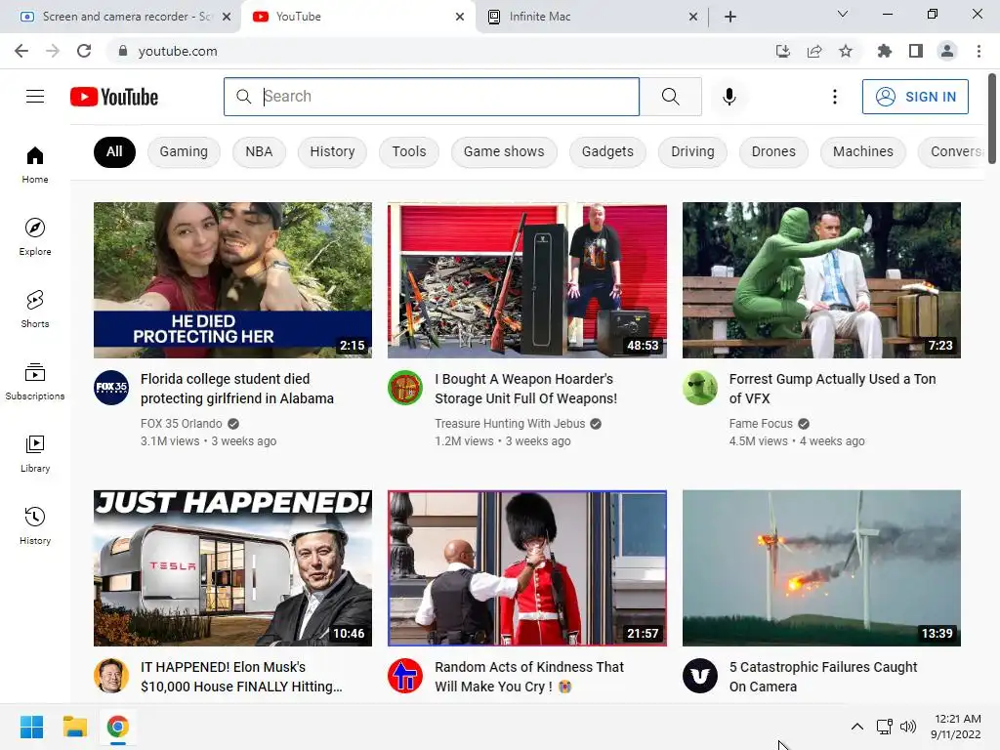Select the All filter chip
This screenshot has width=1000, height=750.
114,151
